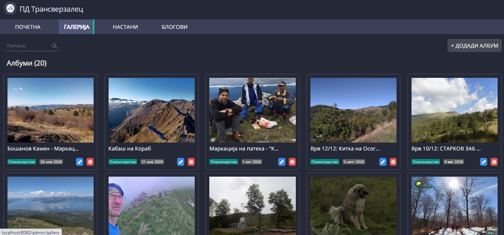Switch to the НАСТАНИ tab
Screen dimensions: 504x235
point(125,27)
